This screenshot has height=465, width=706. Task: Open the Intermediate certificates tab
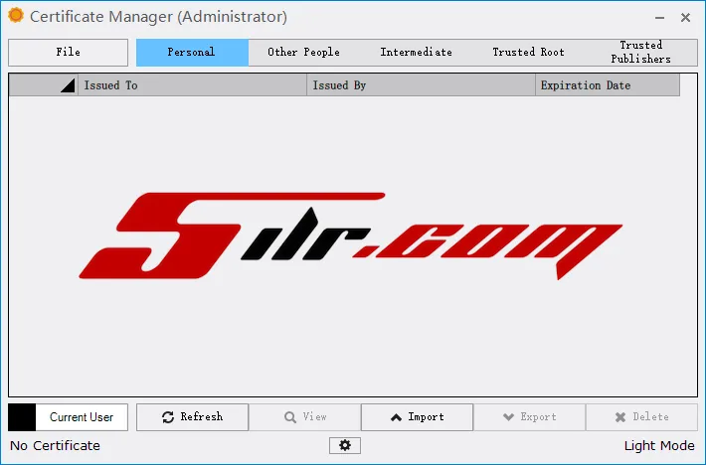(x=416, y=53)
